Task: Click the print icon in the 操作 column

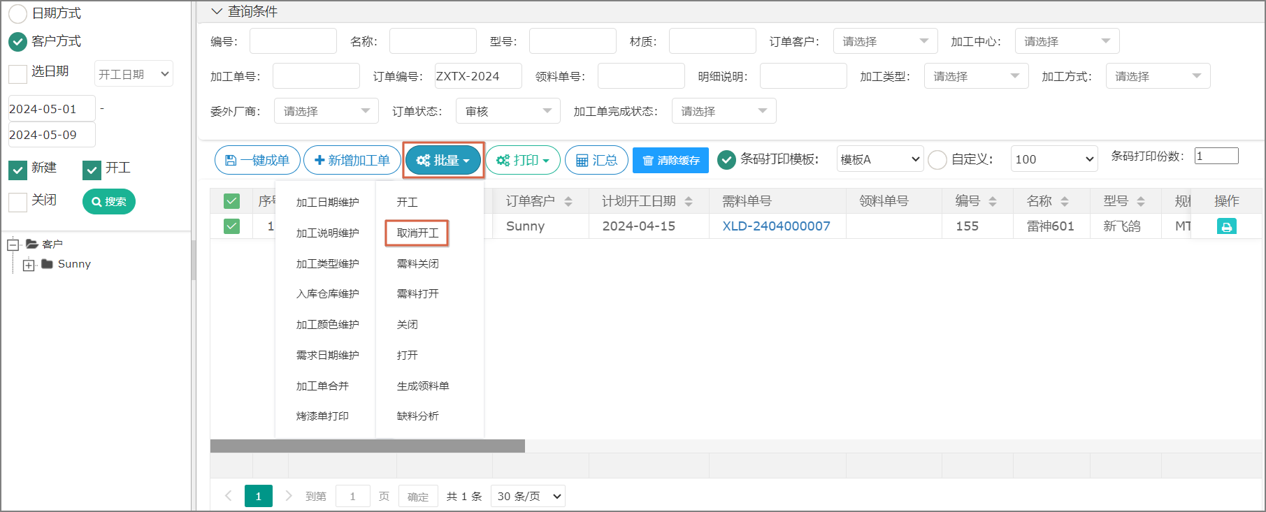Action: pyautogui.click(x=1226, y=226)
